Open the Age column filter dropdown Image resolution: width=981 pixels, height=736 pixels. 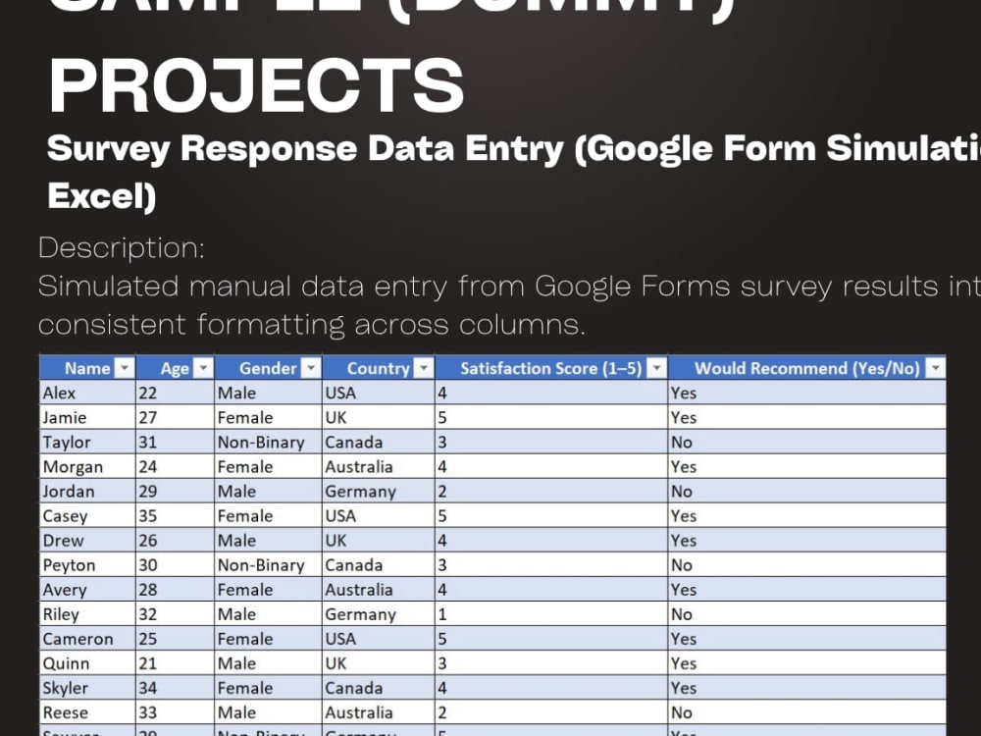(203, 368)
